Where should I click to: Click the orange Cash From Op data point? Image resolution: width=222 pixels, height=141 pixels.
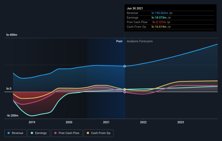(x=125, y=89)
